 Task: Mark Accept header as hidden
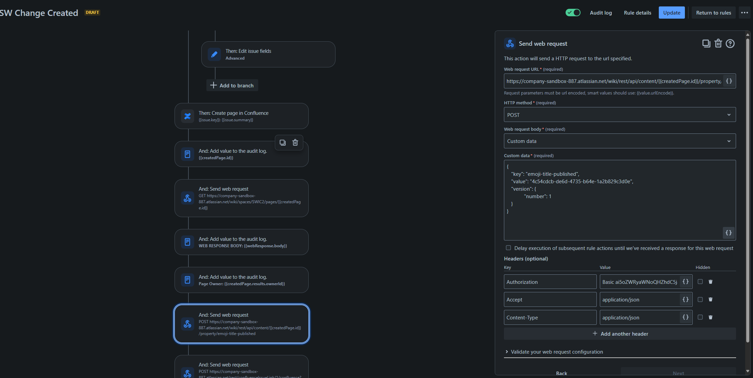(700, 299)
